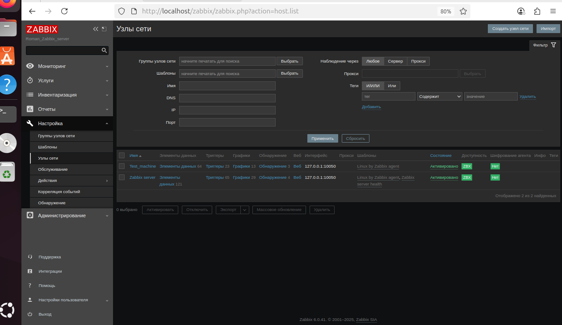This screenshot has width=562, height=325.
Task: Click the Сбросить filter button
Action: pos(356,139)
